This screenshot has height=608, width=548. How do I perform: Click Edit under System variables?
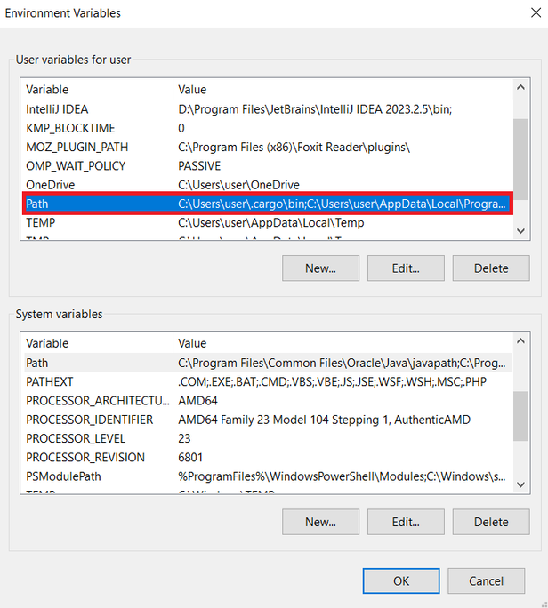[x=406, y=522]
